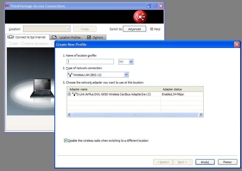Click the Anuluj cancel button
Screen dimensions: 242x171
pyautogui.click(x=205, y=162)
